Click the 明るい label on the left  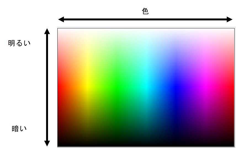point(19,43)
